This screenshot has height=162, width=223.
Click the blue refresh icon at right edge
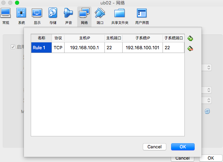tap(207, 111)
